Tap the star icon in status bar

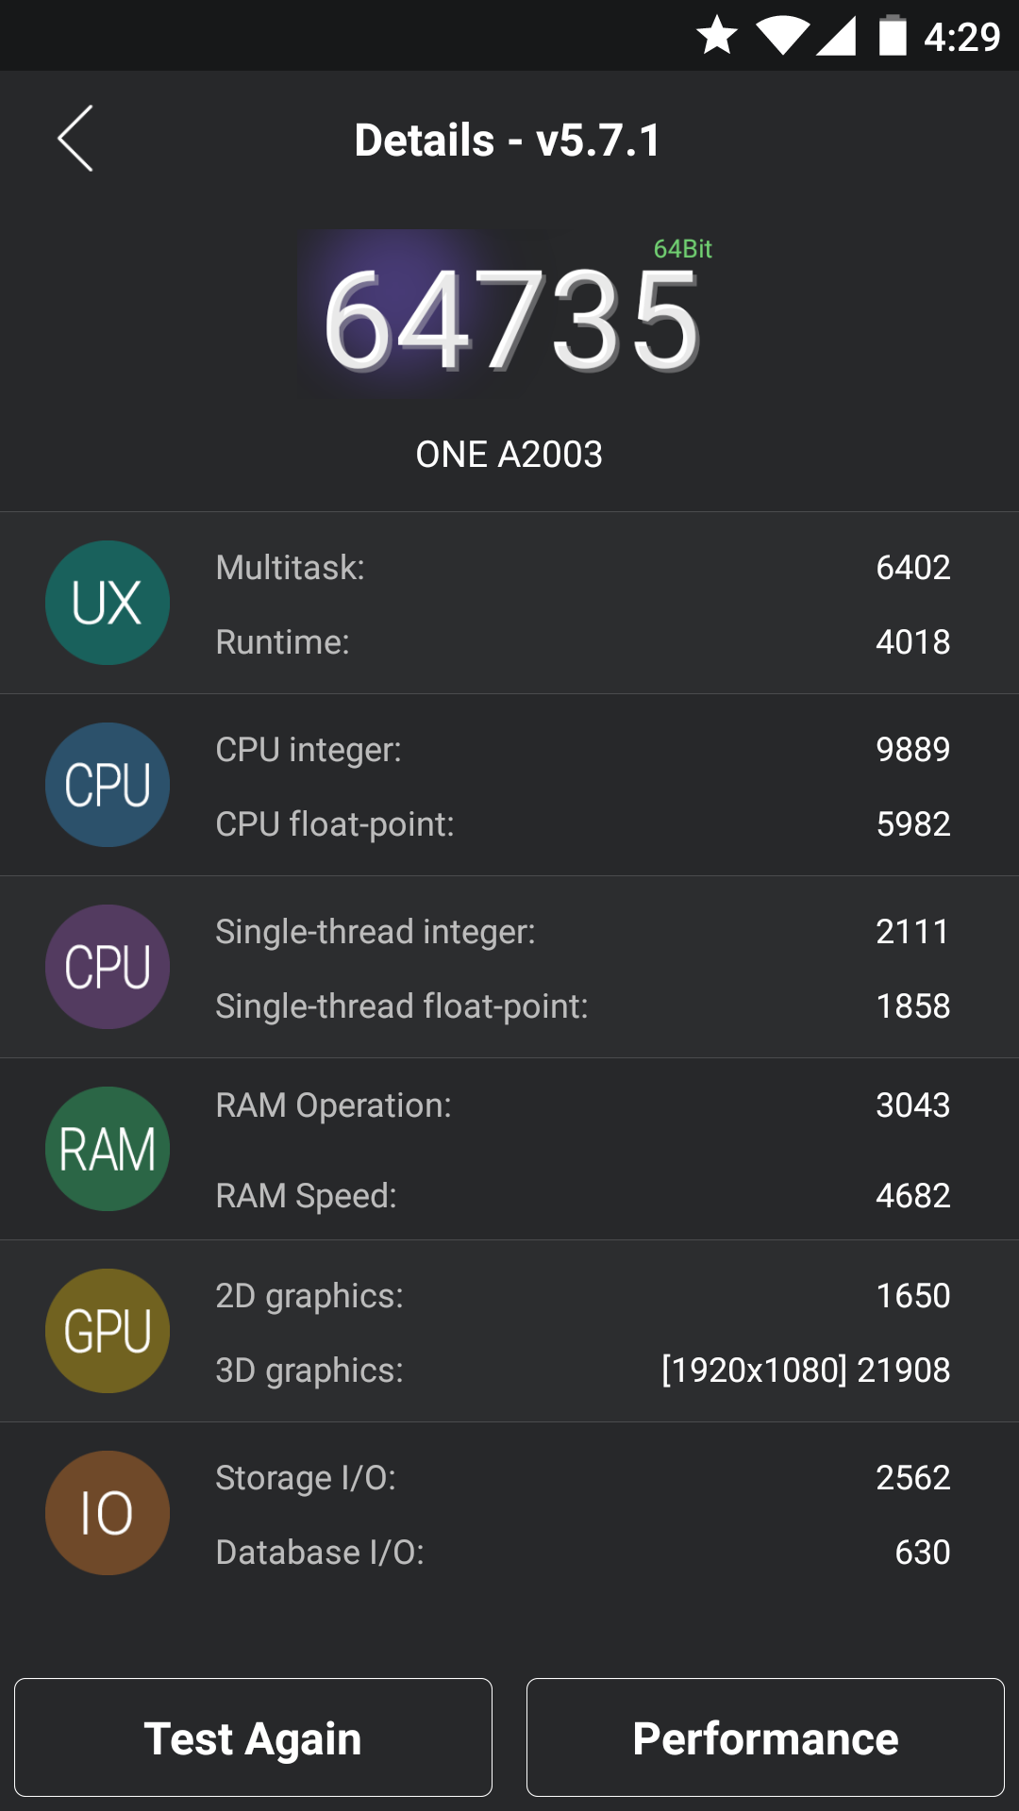[717, 36]
